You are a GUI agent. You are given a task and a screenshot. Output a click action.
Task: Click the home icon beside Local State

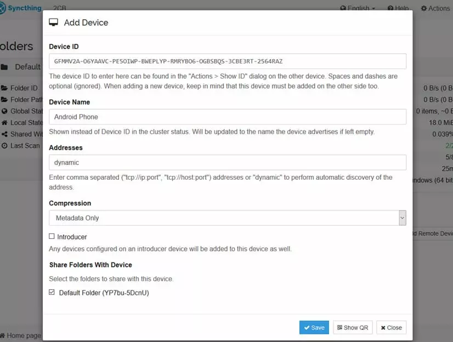pyautogui.click(x=4, y=123)
